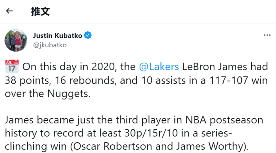The width and height of the screenshot is (276, 153).
Task: Click the 推文 page header title
Action: click(x=40, y=11)
